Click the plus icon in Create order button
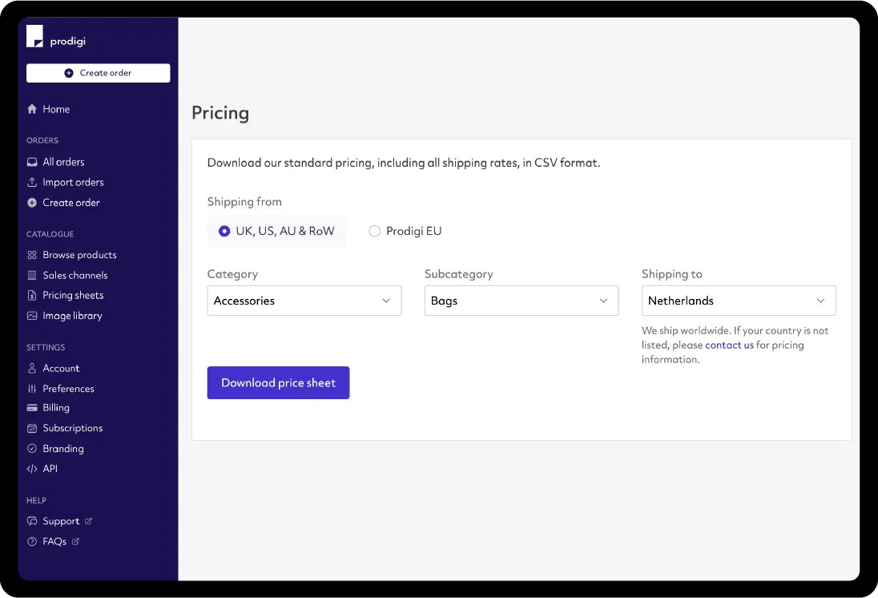The image size is (878, 598). [x=69, y=73]
